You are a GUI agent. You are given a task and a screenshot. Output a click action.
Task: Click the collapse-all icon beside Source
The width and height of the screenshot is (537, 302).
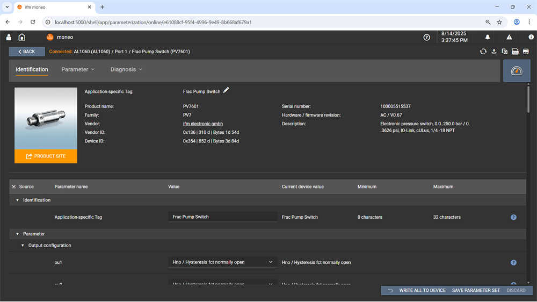point(14,187)
